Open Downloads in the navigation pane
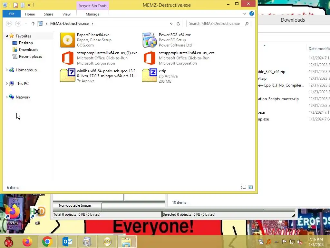 click(28, 49)
